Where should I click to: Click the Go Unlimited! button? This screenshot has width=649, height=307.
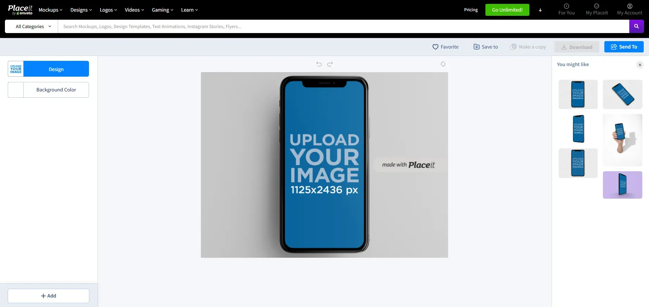(x=507, y=10)
